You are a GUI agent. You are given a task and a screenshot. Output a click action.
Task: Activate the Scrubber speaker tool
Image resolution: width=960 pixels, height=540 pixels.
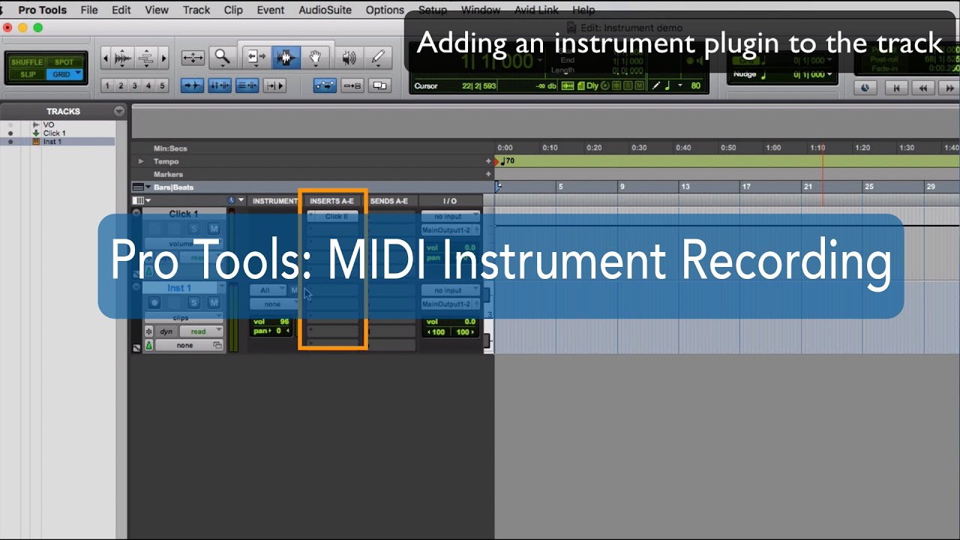click(349, 57)
